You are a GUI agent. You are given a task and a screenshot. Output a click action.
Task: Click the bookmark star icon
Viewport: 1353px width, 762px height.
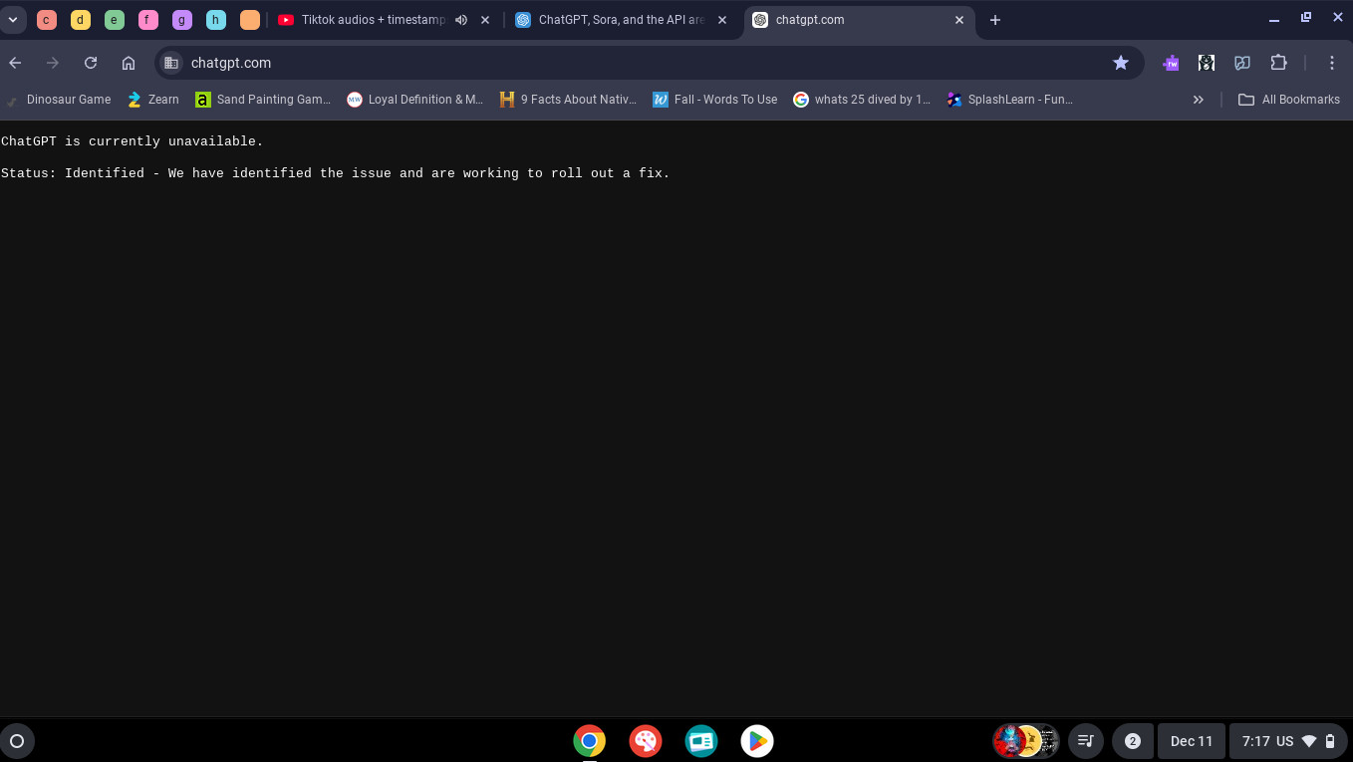point(1121,63)
